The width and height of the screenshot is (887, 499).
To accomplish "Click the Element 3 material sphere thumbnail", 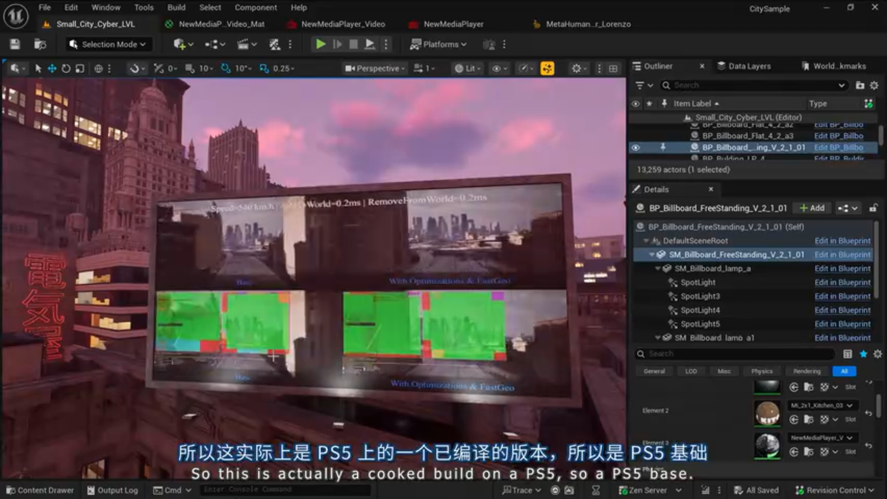I will [x=767, y=446].
